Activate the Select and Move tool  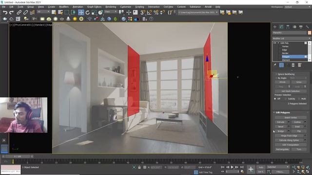tap(81, 13)
